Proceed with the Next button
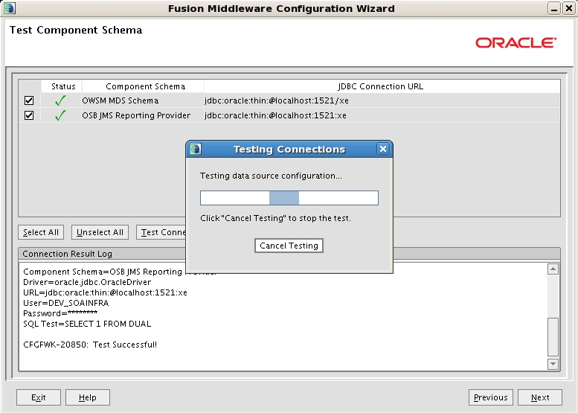This screenshot has width=578, height=413. click(x=540, y=397)
